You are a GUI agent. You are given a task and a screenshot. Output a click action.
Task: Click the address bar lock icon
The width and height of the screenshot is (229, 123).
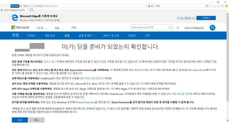pos(149,6)
